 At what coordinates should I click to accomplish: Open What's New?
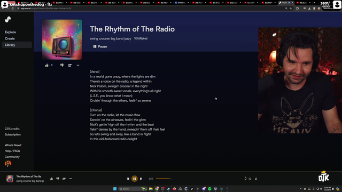point(13,145)
